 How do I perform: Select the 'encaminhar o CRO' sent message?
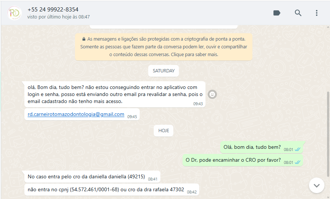point(242,160)
